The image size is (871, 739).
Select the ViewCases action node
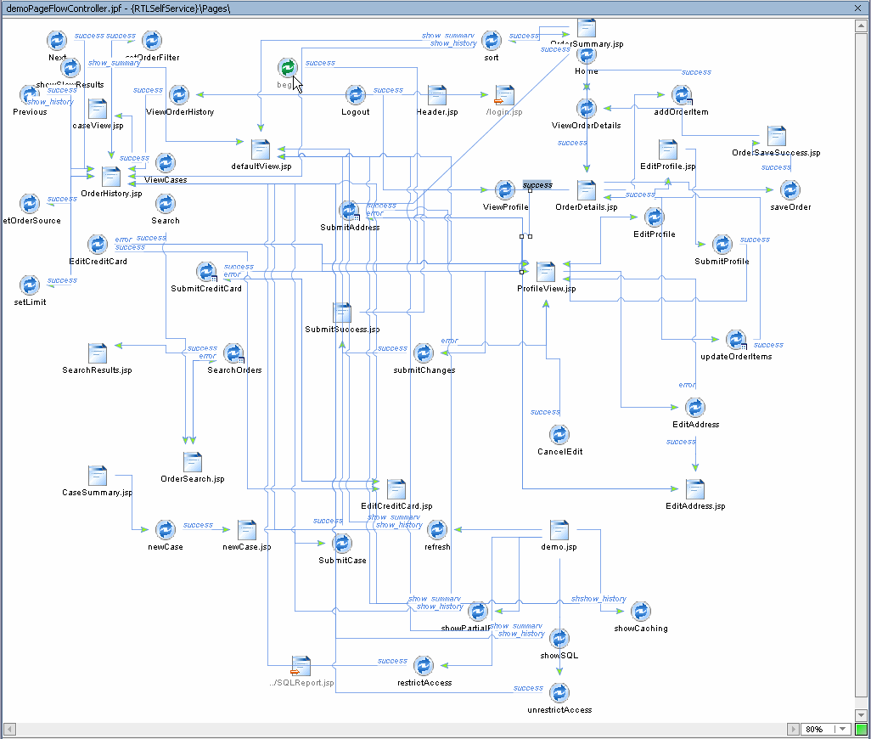(166, 163)
